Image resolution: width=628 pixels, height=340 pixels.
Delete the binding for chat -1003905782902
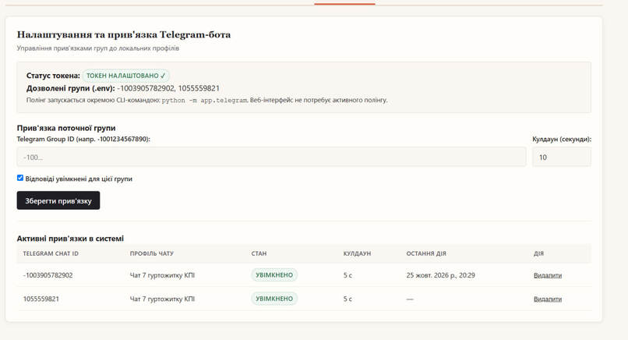548,275
